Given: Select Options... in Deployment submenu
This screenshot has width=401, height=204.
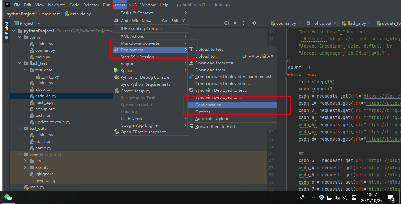Looking at the screenshot, I should point(232,112).
